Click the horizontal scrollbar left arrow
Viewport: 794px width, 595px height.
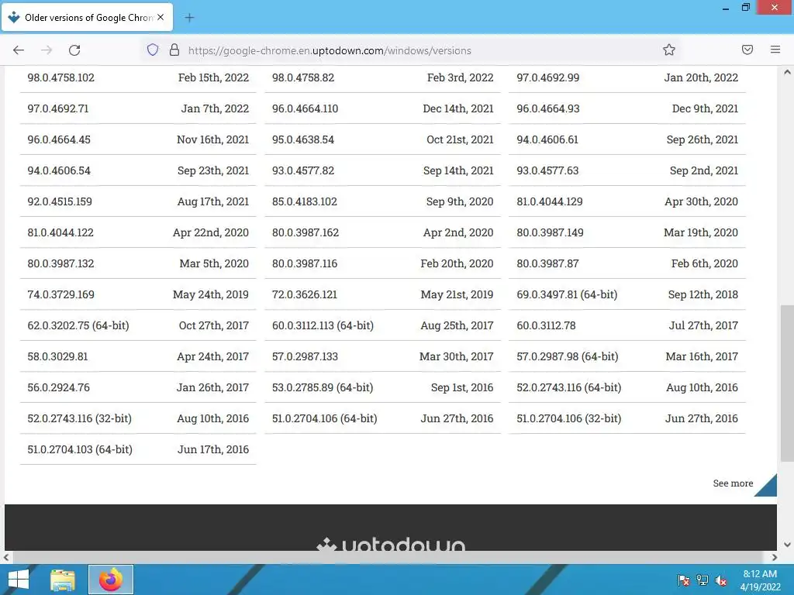pos(6,558)
